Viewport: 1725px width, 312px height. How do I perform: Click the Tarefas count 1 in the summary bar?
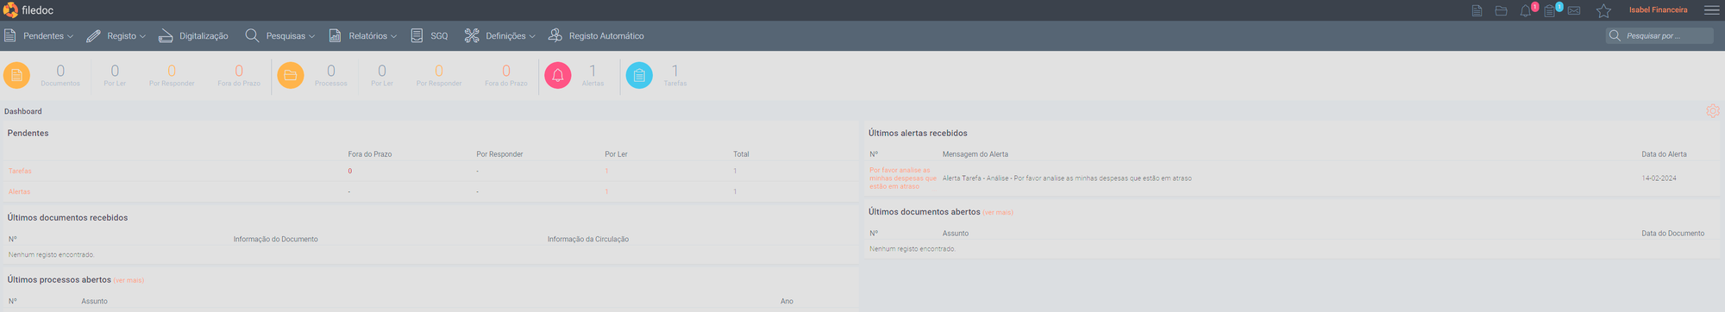pyautogui.click(x=675, y=71)
